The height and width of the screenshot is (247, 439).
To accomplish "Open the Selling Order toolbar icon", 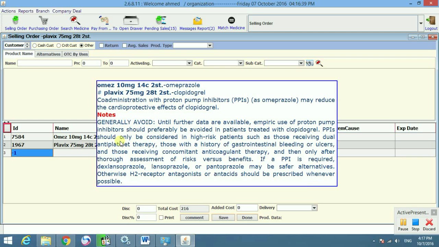I will pyautogui.click(x=16, y=23).
